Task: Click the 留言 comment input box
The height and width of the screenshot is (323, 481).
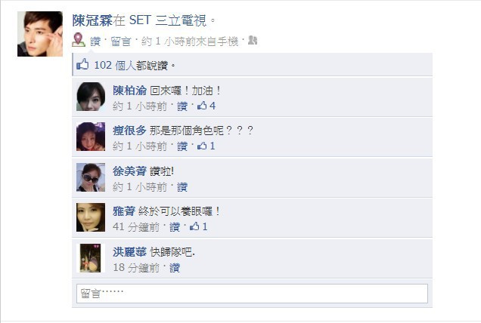Action: [x=252, y=294]
